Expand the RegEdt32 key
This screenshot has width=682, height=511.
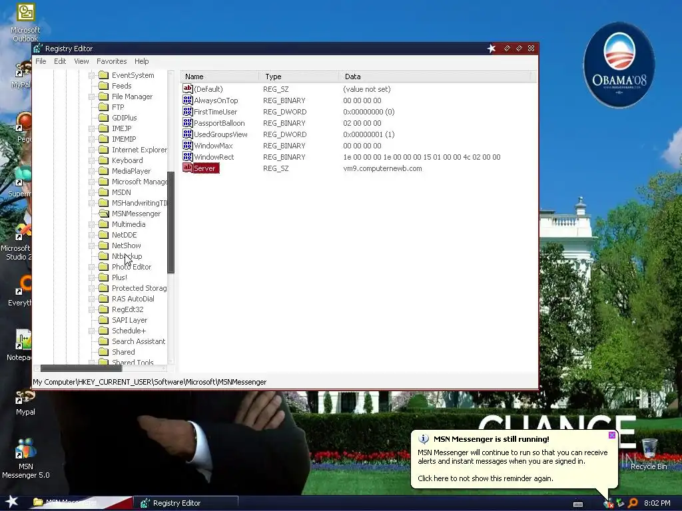[92, 309]
